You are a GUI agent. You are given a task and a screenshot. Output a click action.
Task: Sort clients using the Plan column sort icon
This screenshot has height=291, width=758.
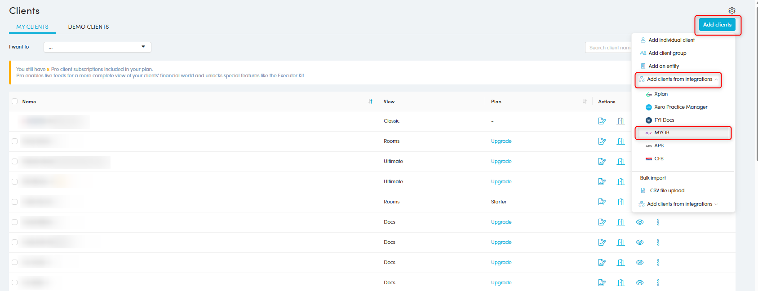[585, 101]
